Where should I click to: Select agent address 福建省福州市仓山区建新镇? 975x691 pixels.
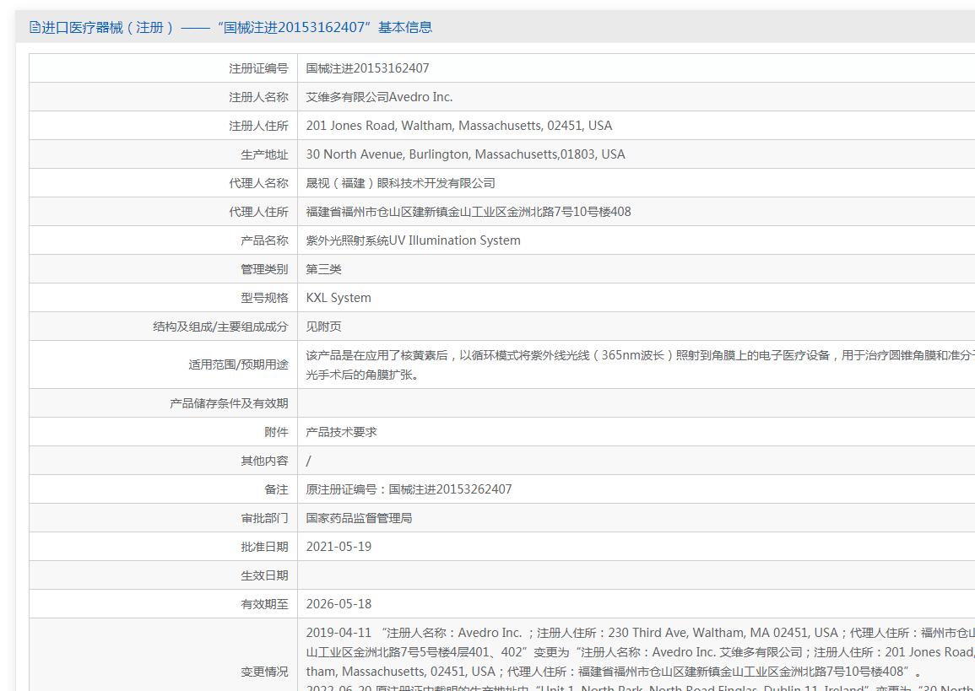coord(469,212)
